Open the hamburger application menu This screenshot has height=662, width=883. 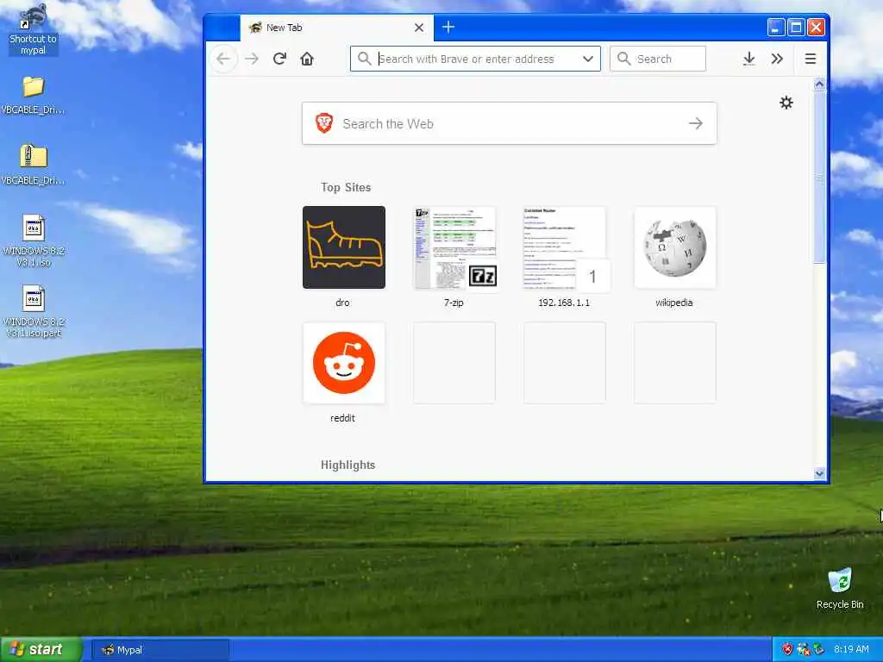coord(811,59)
